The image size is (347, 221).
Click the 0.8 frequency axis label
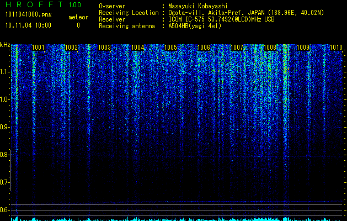coord(4,155)
